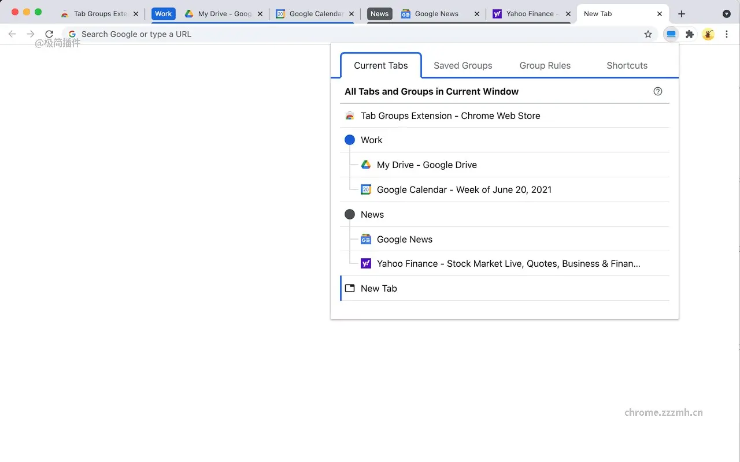Screen dimensions: 740x462
Task: Go to the Shortcuts tab
Action: coord(627,65)
